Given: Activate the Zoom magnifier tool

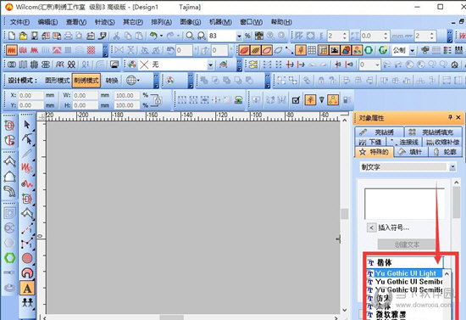Looking at the screenshot, I should 190,36.
